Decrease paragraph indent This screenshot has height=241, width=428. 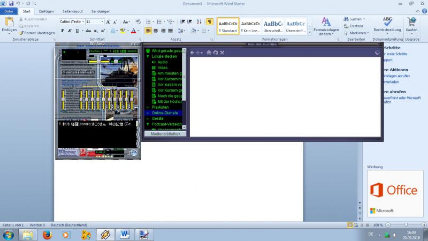coord(182,21)
